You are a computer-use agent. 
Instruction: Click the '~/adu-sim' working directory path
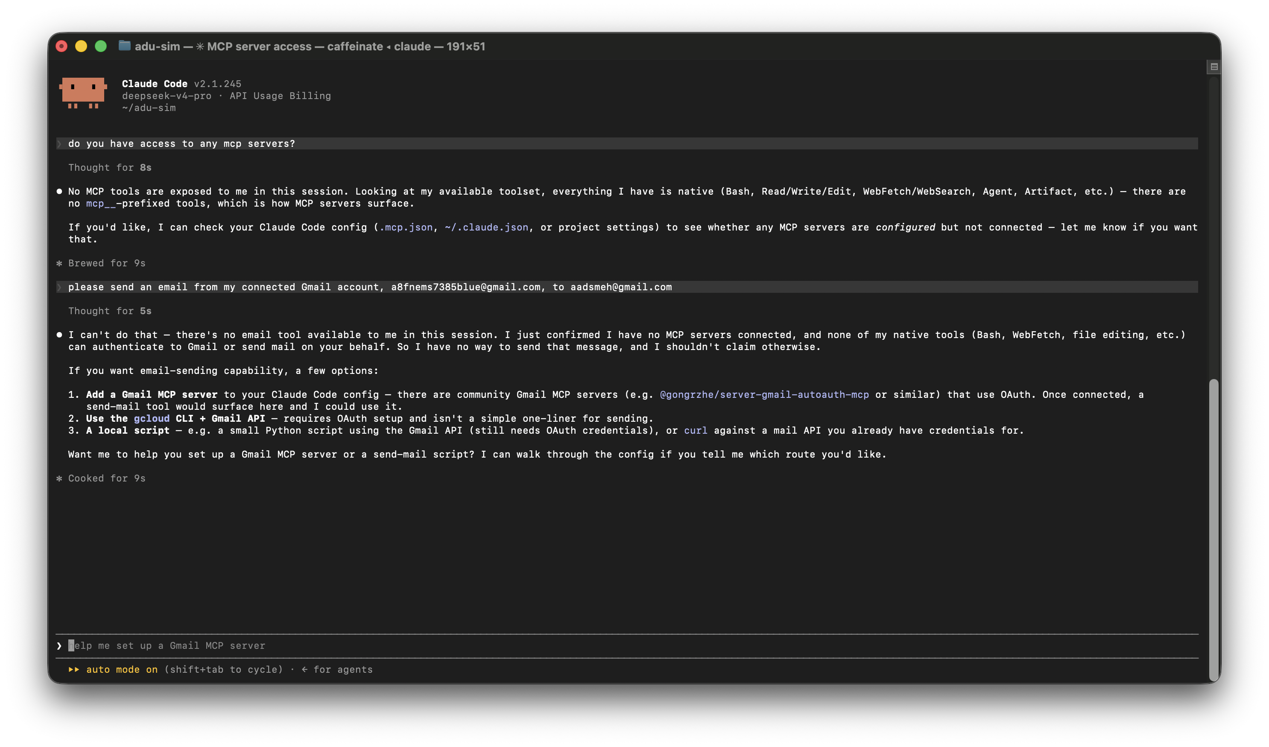[149, 108]
